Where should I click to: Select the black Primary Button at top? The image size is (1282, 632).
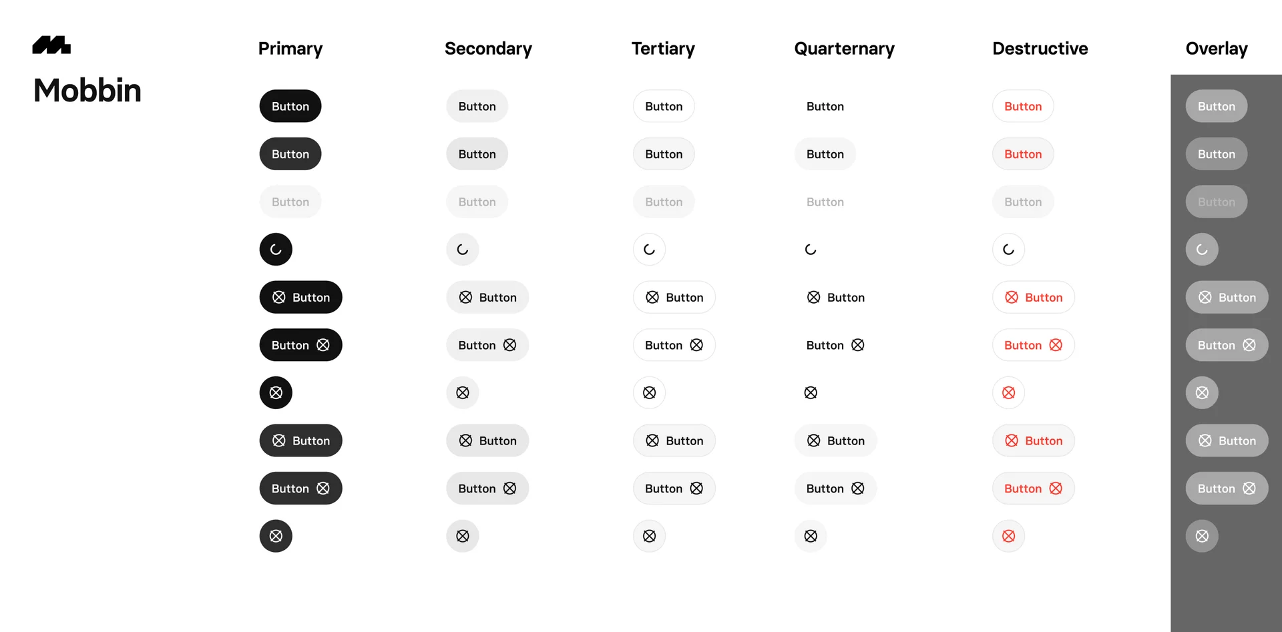pyautogui.click(x=290, y=105)
